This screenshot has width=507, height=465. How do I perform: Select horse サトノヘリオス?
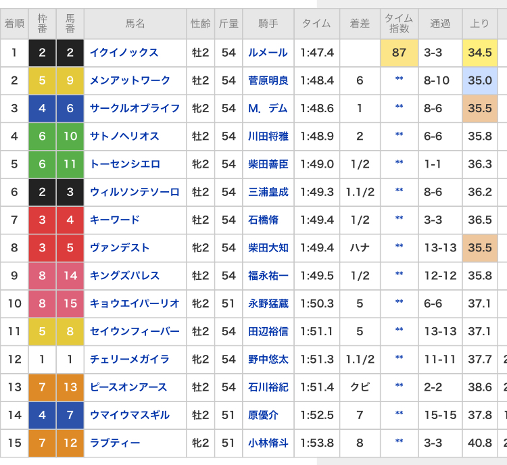click(x=124, y=136)
